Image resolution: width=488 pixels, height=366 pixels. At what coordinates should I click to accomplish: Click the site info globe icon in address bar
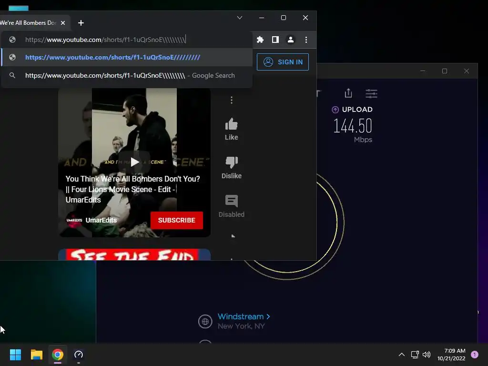[x=12, y=40]
